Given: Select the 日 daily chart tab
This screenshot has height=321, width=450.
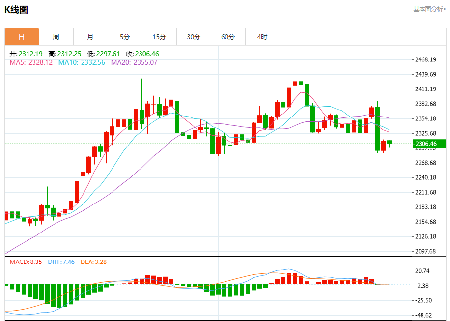Looking at the screenshot, I should point(22,37).
